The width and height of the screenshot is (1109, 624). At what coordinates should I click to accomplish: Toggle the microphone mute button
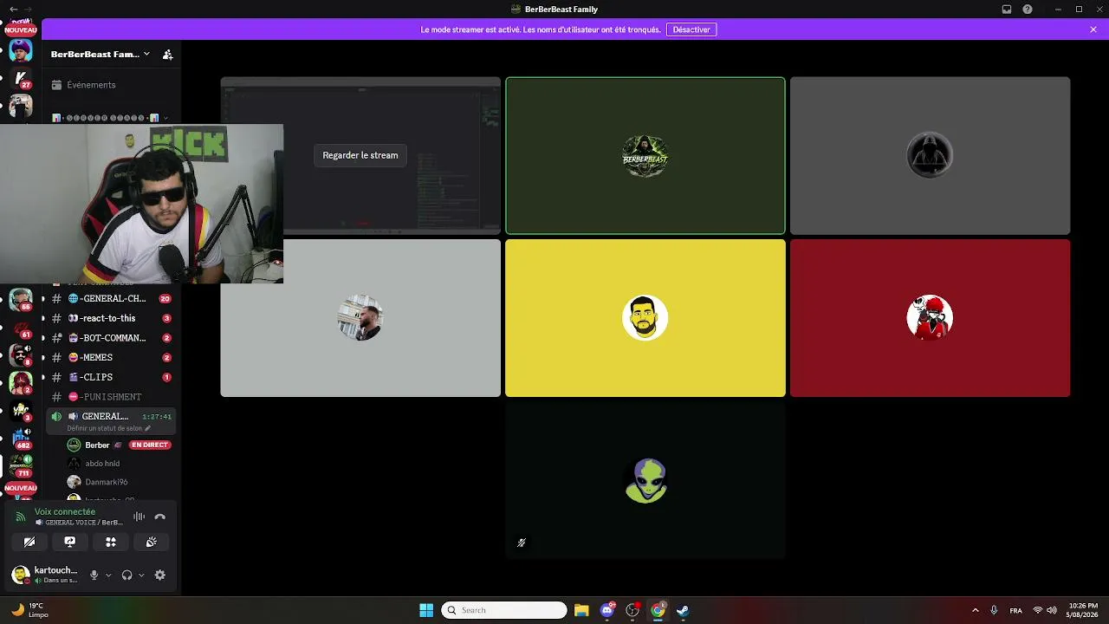pyautogui.click(x=94, y=575)
